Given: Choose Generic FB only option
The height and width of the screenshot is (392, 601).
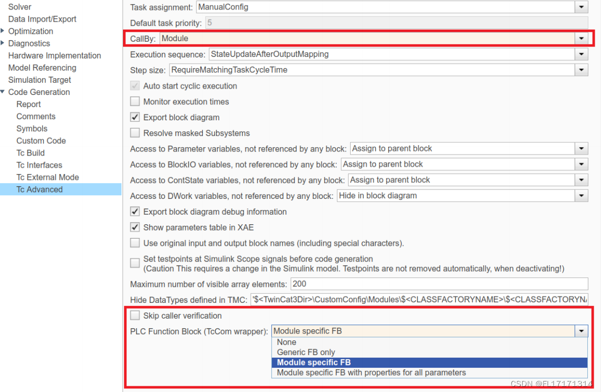Looking at the screenshot, I should click(x=429, y=352).
